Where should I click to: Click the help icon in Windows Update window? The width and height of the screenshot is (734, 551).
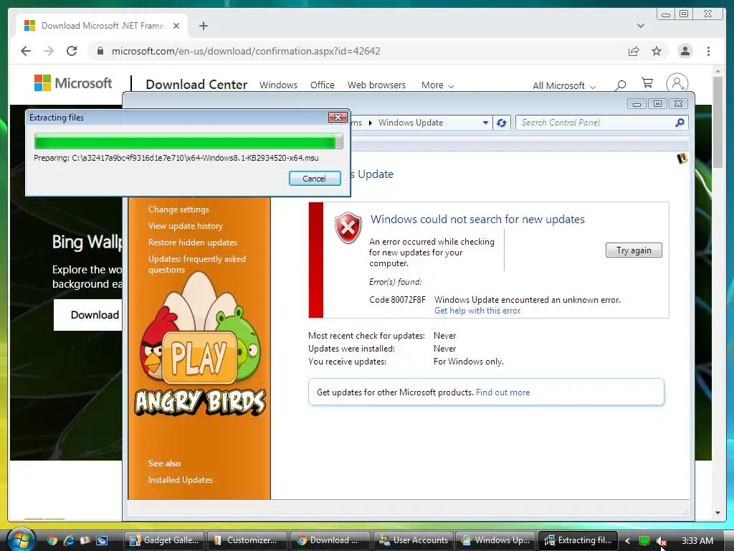(x=682, y=159)
